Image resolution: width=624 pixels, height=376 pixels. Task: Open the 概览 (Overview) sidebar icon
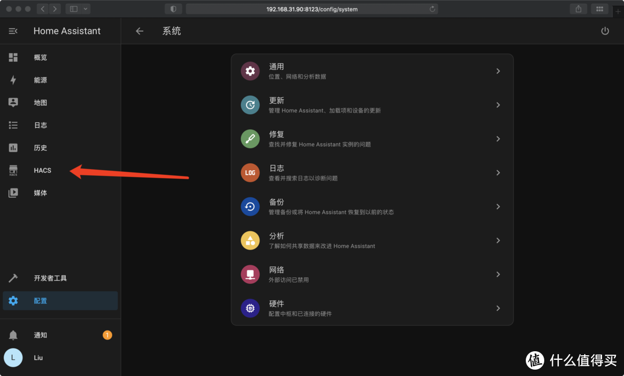(13, 57)
